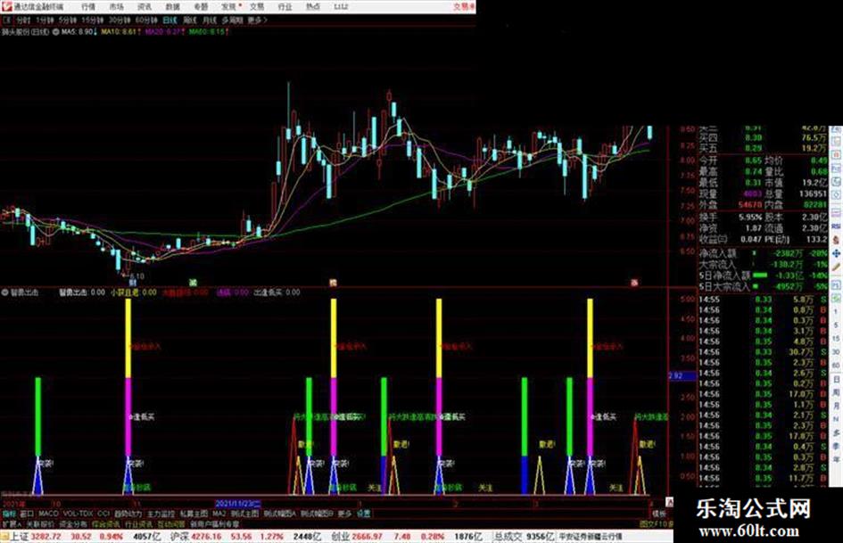
Task: Click the N period shortcut in right sidebar
Action: click(x=836, y=419)
